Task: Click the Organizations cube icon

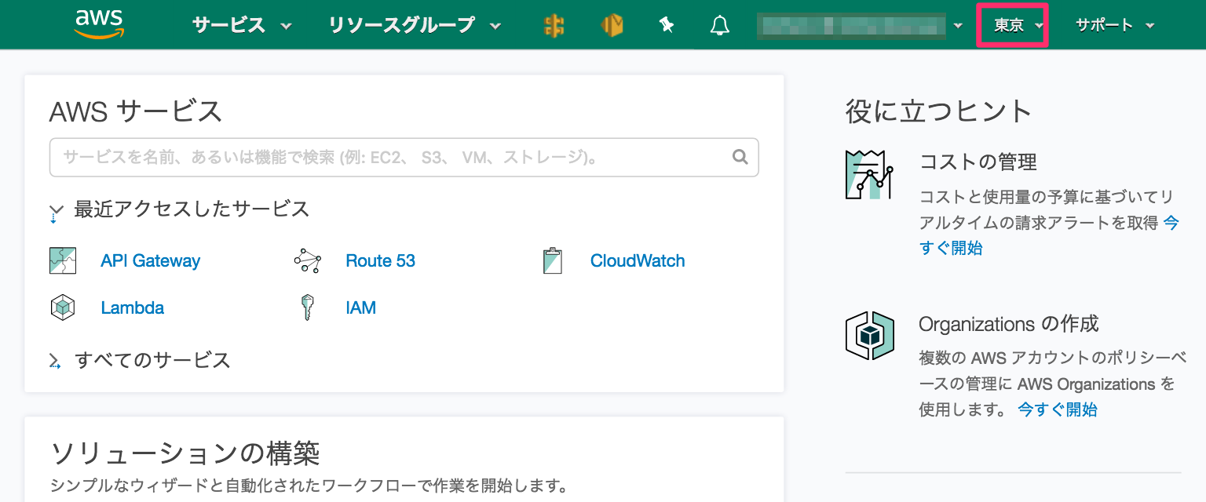Action: point(869,335)
